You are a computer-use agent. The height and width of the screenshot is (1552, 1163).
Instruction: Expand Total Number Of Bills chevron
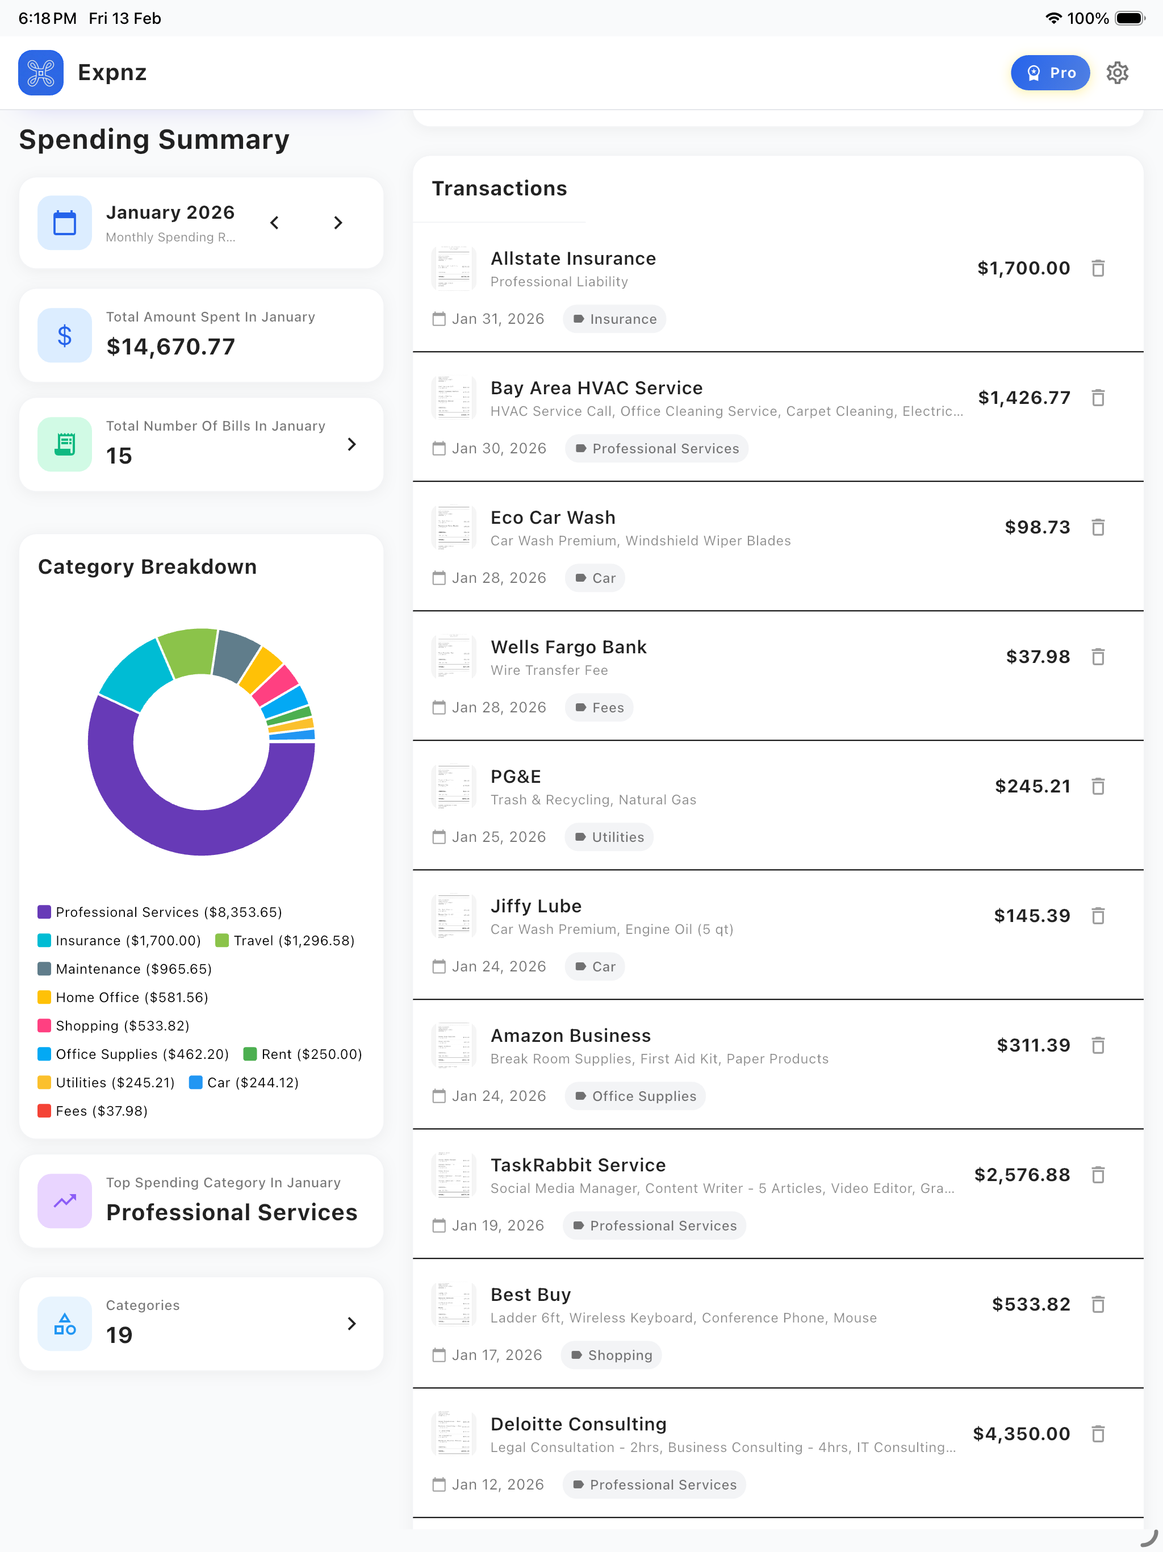pos(352,445)
